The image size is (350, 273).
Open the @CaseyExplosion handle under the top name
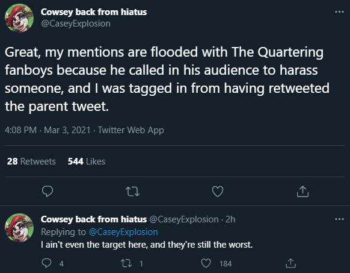pyautogui.click(x=76, y=24)
